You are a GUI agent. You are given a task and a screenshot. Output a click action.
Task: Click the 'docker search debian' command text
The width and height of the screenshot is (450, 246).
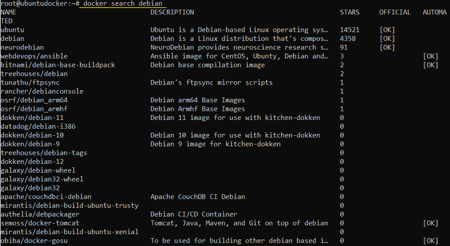tap(123, 4)
